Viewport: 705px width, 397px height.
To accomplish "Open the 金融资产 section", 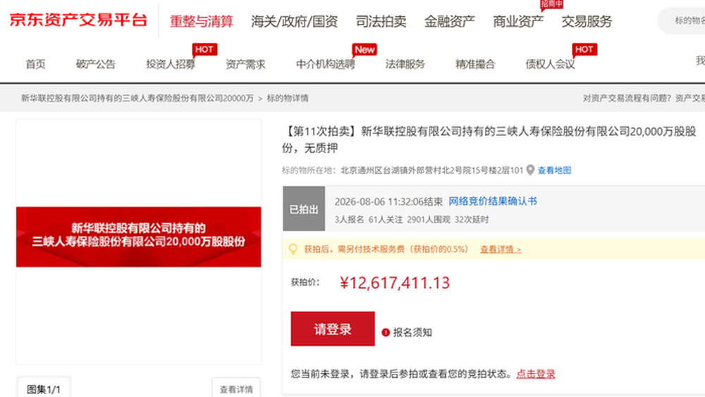I will pos(450,21).
